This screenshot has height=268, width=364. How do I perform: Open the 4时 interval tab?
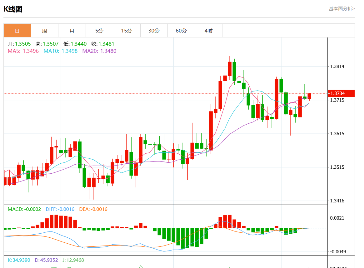coord(209,30)
